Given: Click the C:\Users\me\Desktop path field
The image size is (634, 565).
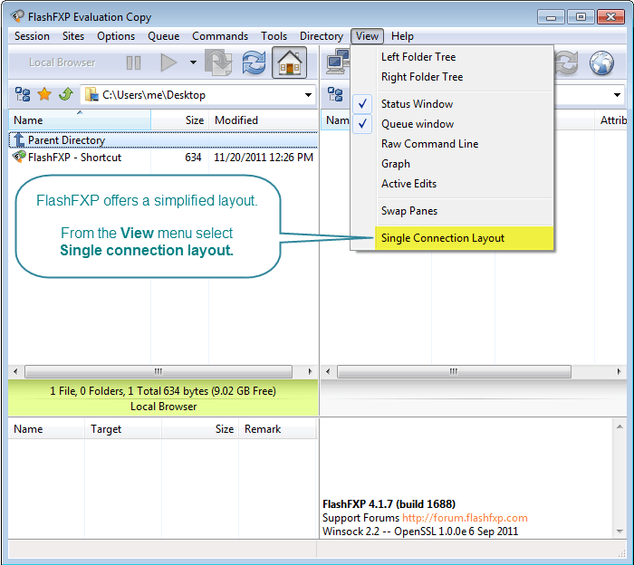Looking at the screenshot, I should 197,95.
